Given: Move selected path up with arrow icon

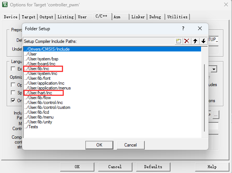Looking at the screenshot, I should click(x=195, y=41).
